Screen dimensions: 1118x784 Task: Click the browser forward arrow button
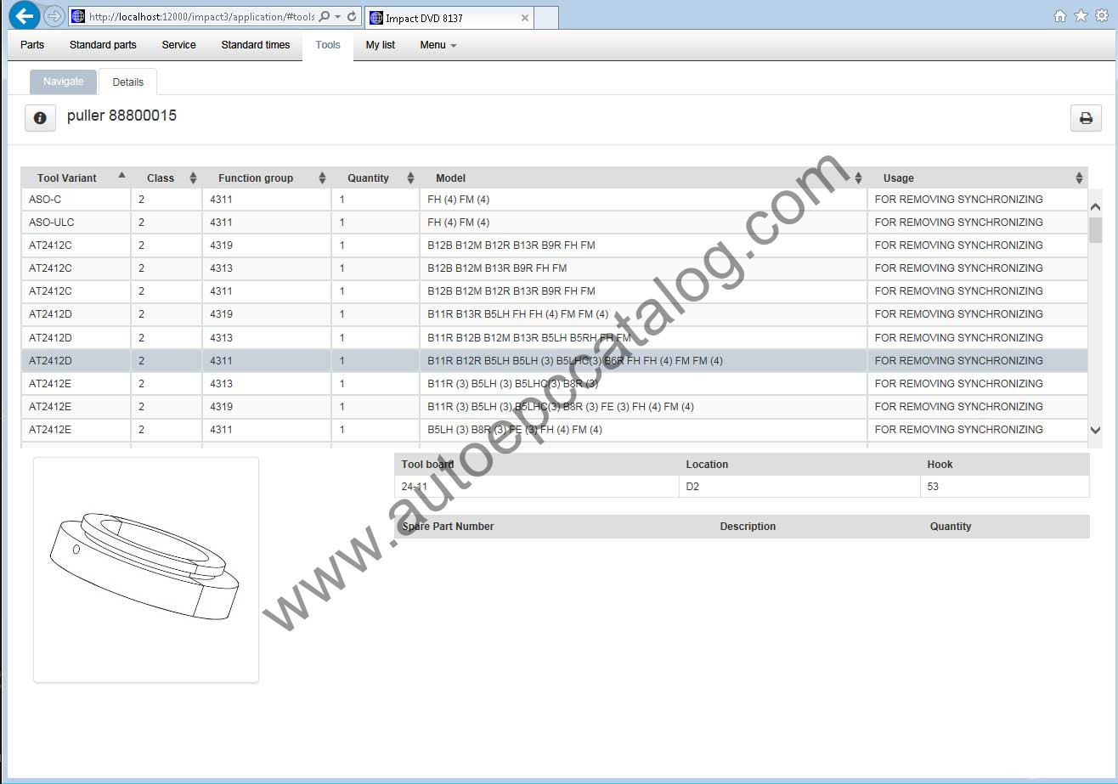pos(54,16)
